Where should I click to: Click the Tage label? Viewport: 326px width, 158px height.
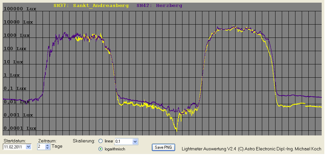[x=57, y=146]
